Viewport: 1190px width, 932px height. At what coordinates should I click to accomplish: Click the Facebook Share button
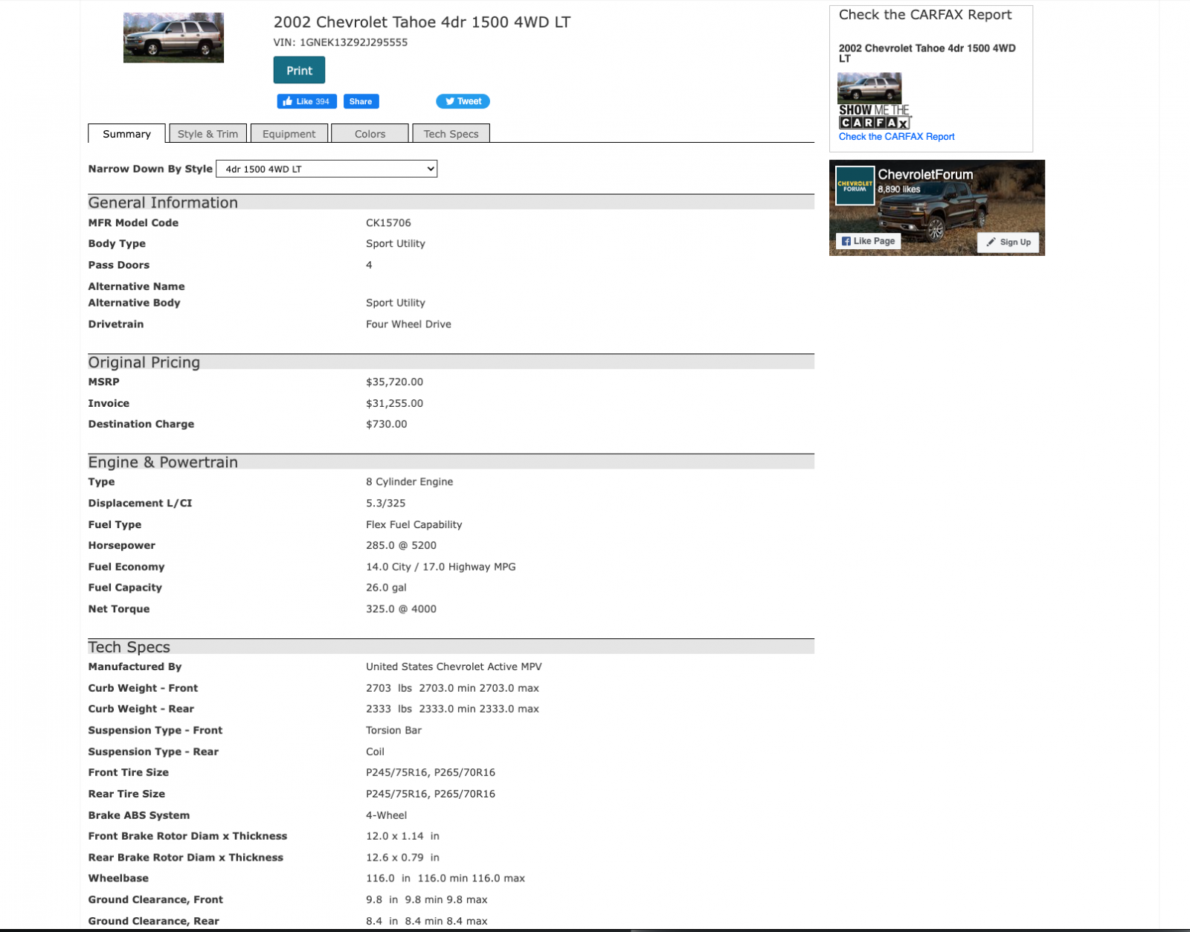(x=361, y=101)
